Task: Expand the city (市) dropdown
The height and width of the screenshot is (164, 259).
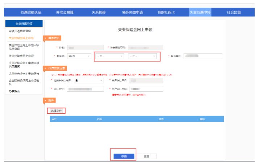Action: coord(110,56)
